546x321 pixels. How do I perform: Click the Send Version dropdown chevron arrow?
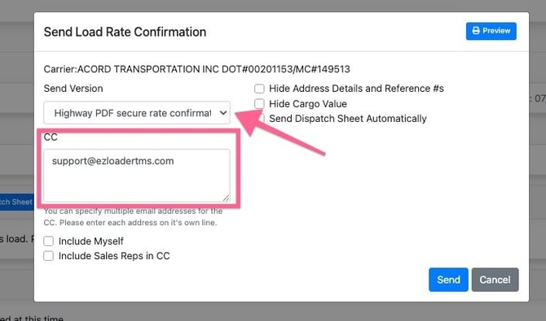point(223,113)
